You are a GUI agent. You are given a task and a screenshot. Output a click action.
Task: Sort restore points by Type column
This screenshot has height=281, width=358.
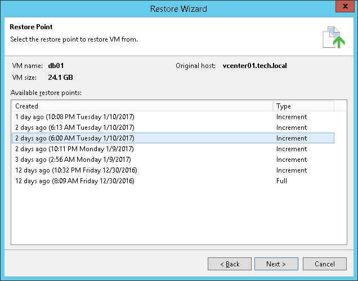[x=303, y=106]
